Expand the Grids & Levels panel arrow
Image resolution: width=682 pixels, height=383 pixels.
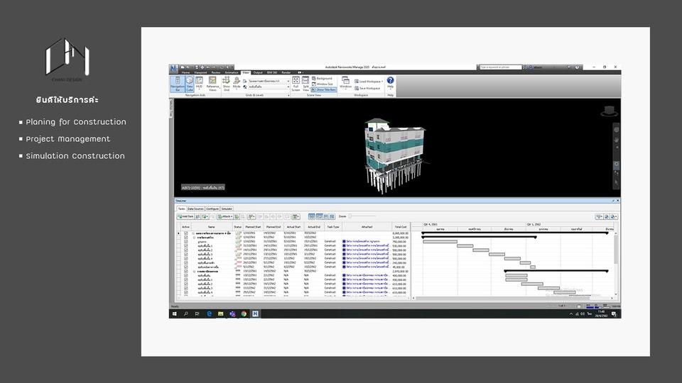[288, 95]
